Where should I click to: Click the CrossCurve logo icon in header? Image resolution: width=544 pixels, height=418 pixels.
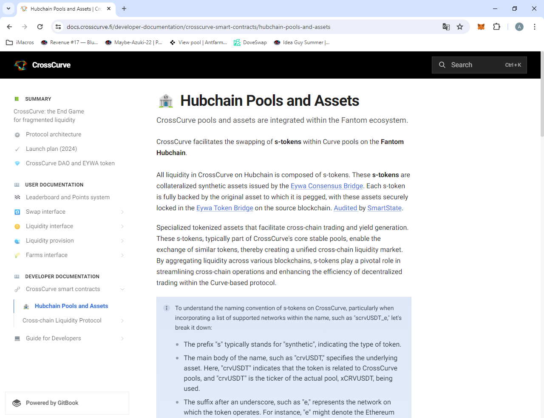(x=20, y=65)
